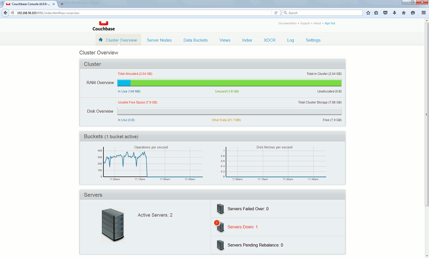Viewport: 429px width, 258px height.
Task: Click the Total in Cluster (2.04 GB) label
Action: (324, 74)
